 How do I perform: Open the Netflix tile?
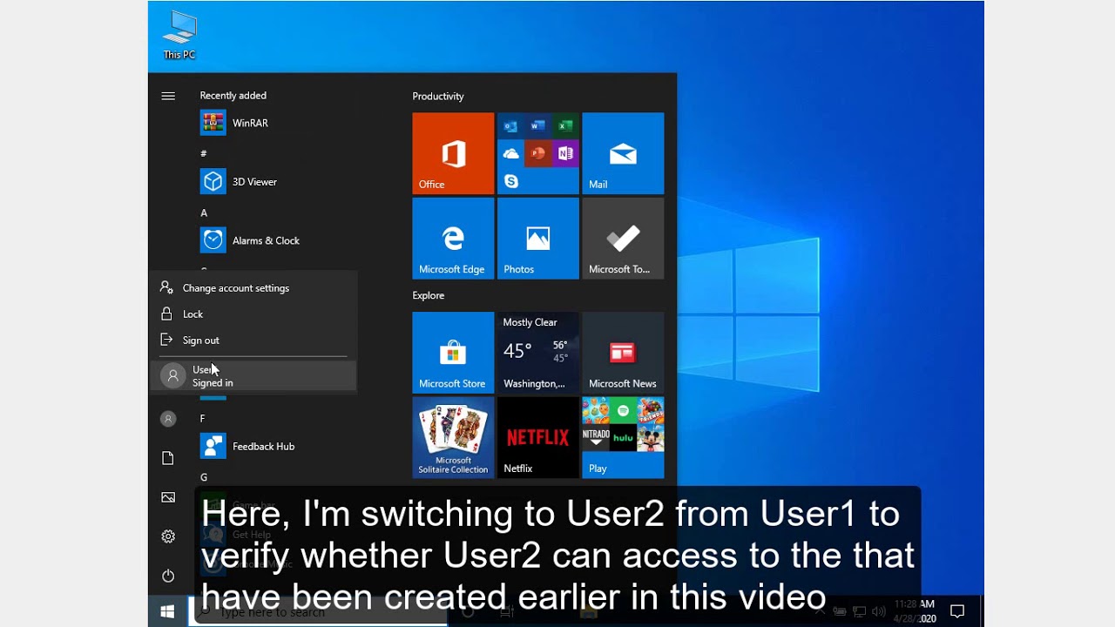pyautogui.click(x=538, y=438)
